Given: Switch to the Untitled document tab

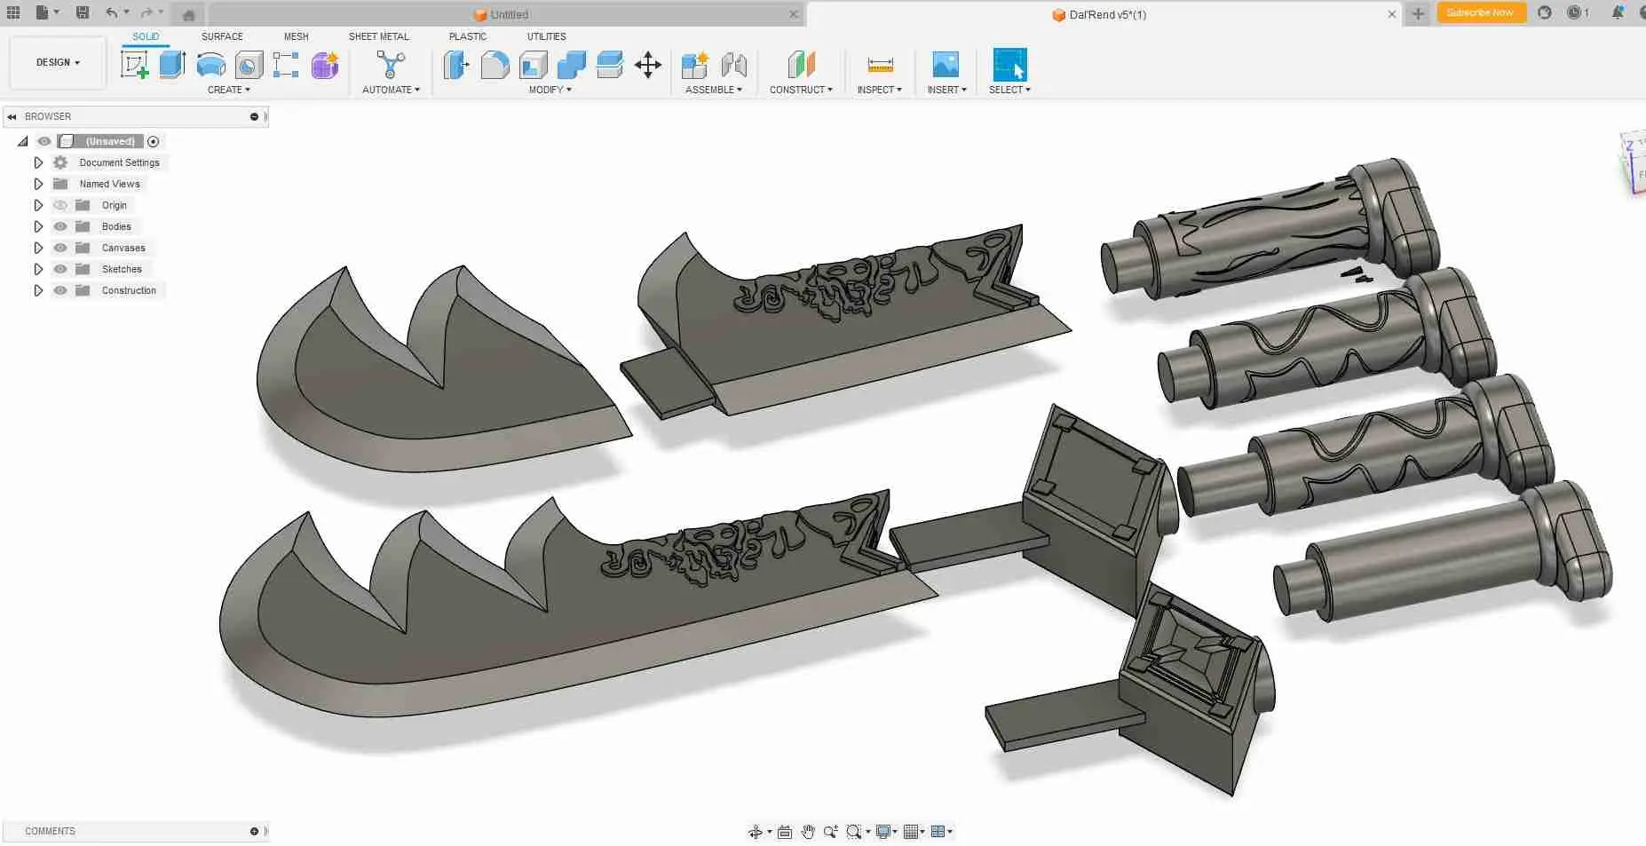Looking at the screenshot, I should coord(507,14).
